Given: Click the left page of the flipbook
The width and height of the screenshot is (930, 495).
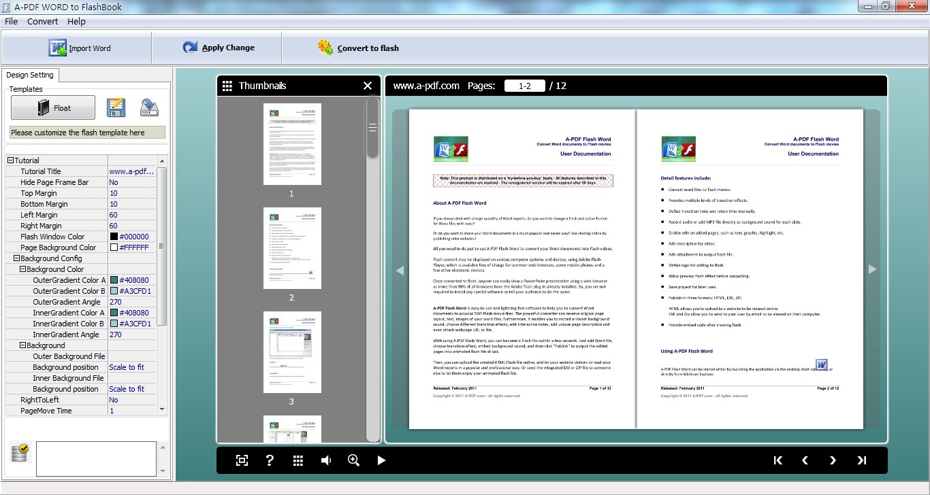Looking at the screenshot, I should (x=522, y=269).
